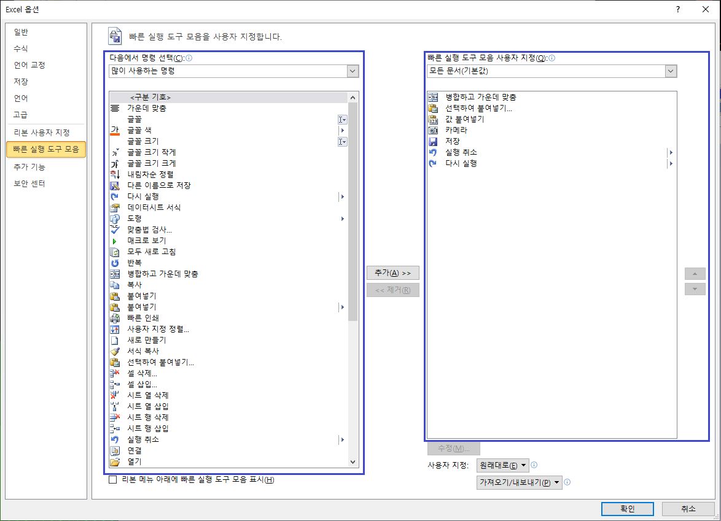This screenshot has width=721, height=521.
Task: Select the 시트 행 삽입 icon
Action: 115,428
